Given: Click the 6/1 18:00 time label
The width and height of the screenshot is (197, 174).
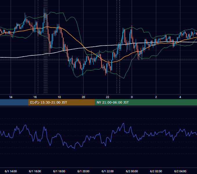Looking at the screenshot, I should coord(59,171).
